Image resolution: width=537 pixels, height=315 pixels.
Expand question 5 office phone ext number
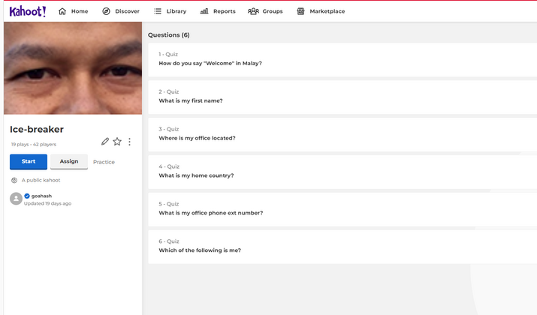[342, 209]
